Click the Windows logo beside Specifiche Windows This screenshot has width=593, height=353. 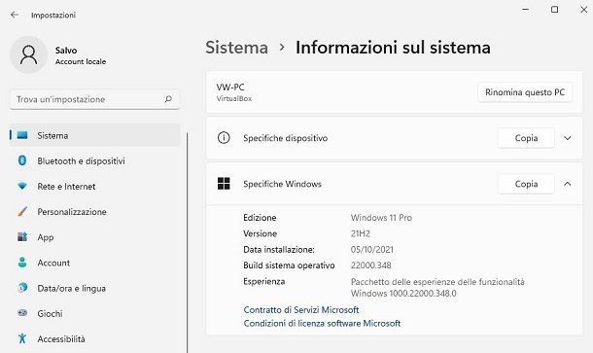[224, 184]
